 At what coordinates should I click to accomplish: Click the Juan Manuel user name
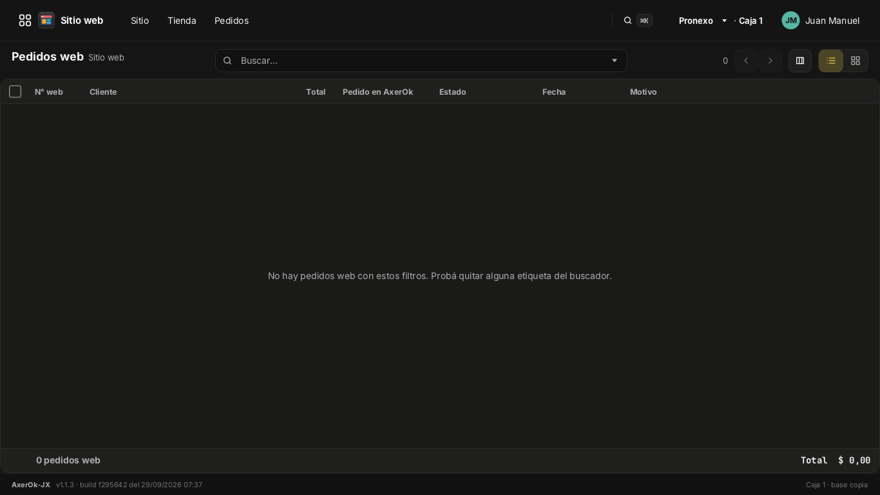(832, 21)
